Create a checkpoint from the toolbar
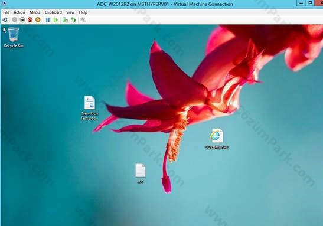323x226 pixels. (x=66, y=20)
